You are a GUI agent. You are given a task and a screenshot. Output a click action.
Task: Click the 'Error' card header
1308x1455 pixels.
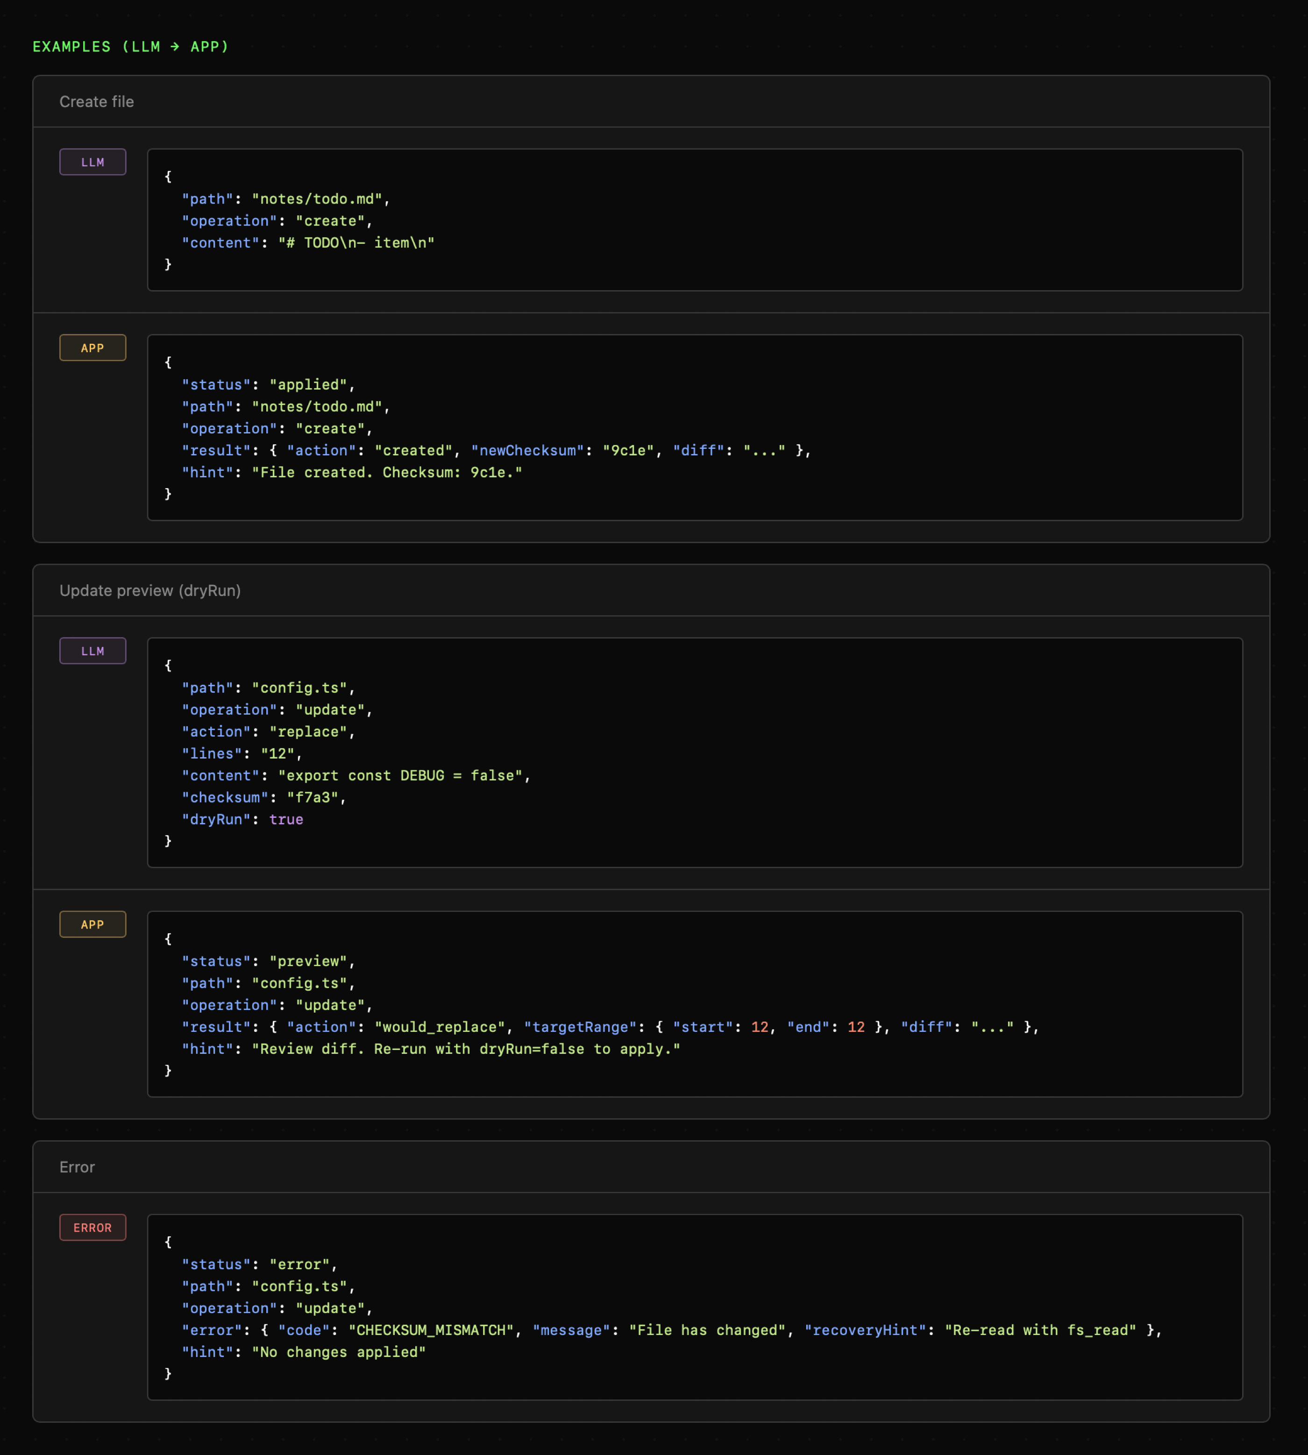77,1168
